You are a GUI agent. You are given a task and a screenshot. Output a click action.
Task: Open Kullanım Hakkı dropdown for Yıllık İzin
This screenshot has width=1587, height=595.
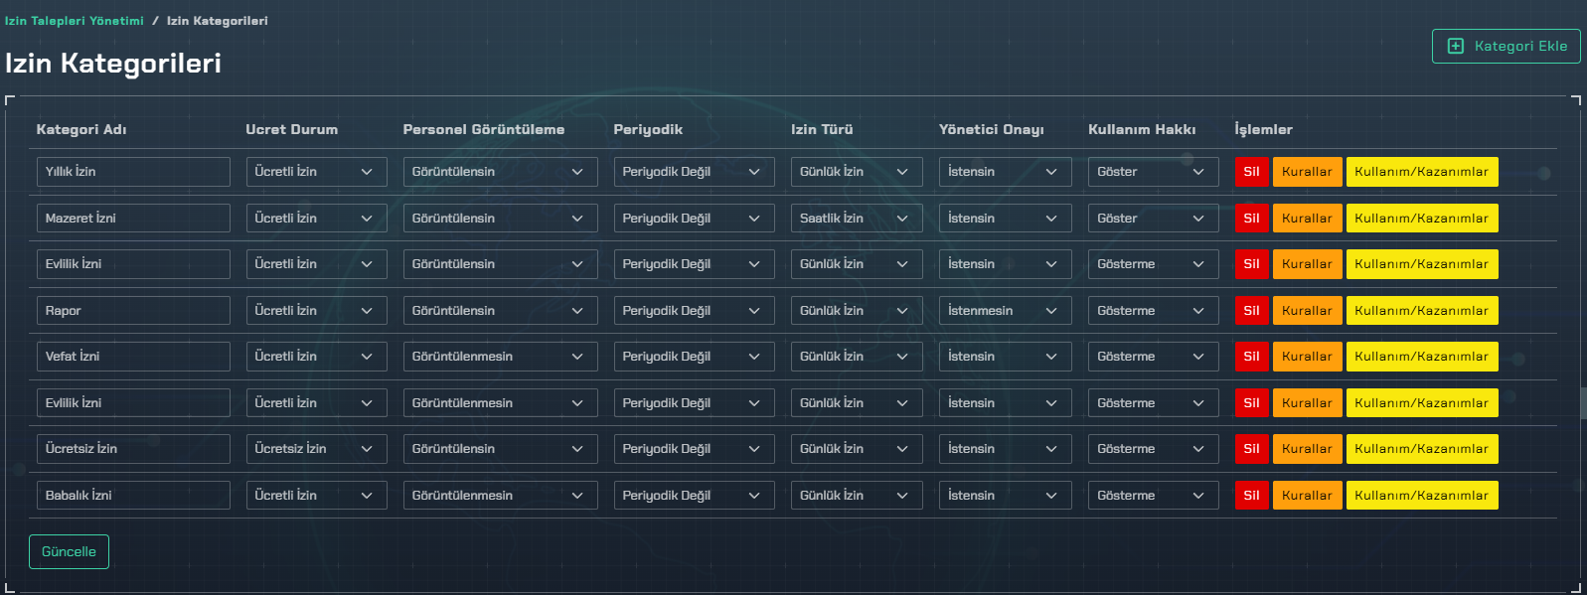1152,172
